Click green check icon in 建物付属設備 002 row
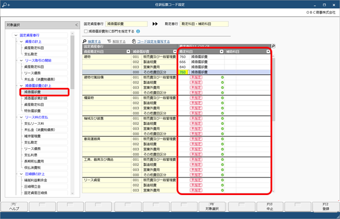The width and height of the screenshot is (340, 219). [x=222, y=83]
